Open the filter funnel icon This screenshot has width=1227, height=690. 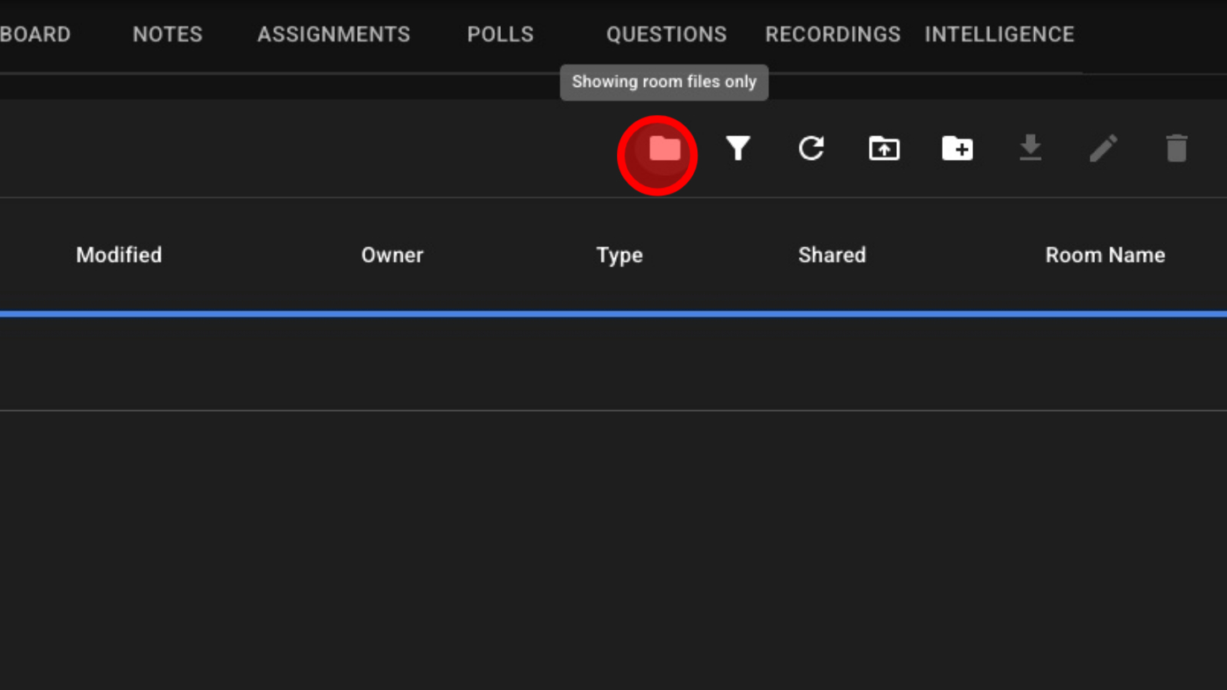pyautogui.click(x=738, y=149)
